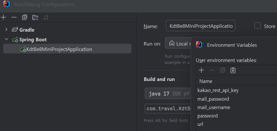Enable the Store as project file checkbox

[258, 26]
